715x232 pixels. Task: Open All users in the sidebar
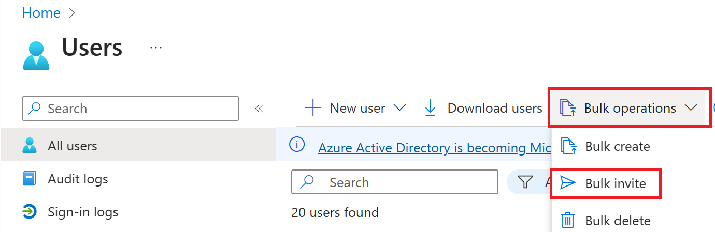click(x=138, y=146)
